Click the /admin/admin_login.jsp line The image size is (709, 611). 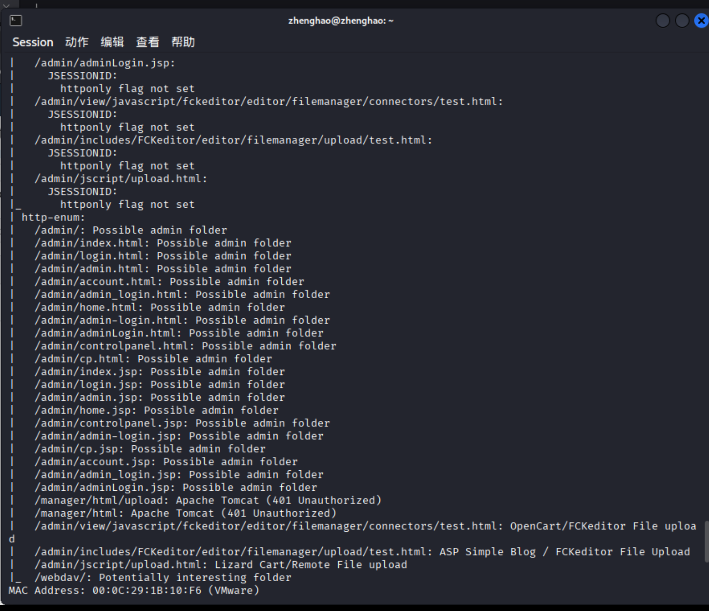tap(179, 475)
